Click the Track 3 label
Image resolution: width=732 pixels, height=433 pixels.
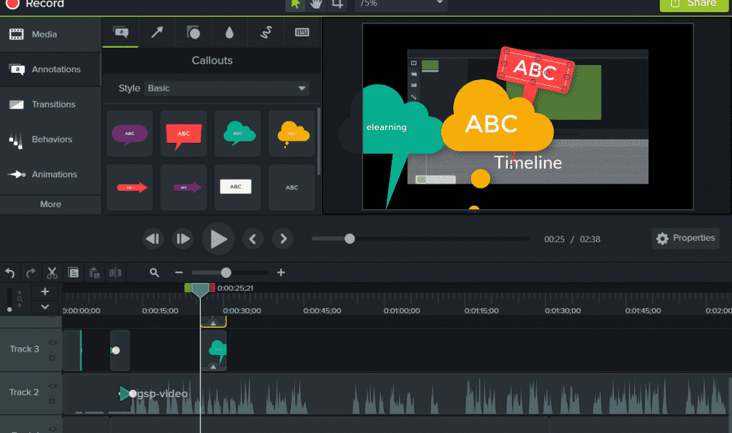pos(24,349)
